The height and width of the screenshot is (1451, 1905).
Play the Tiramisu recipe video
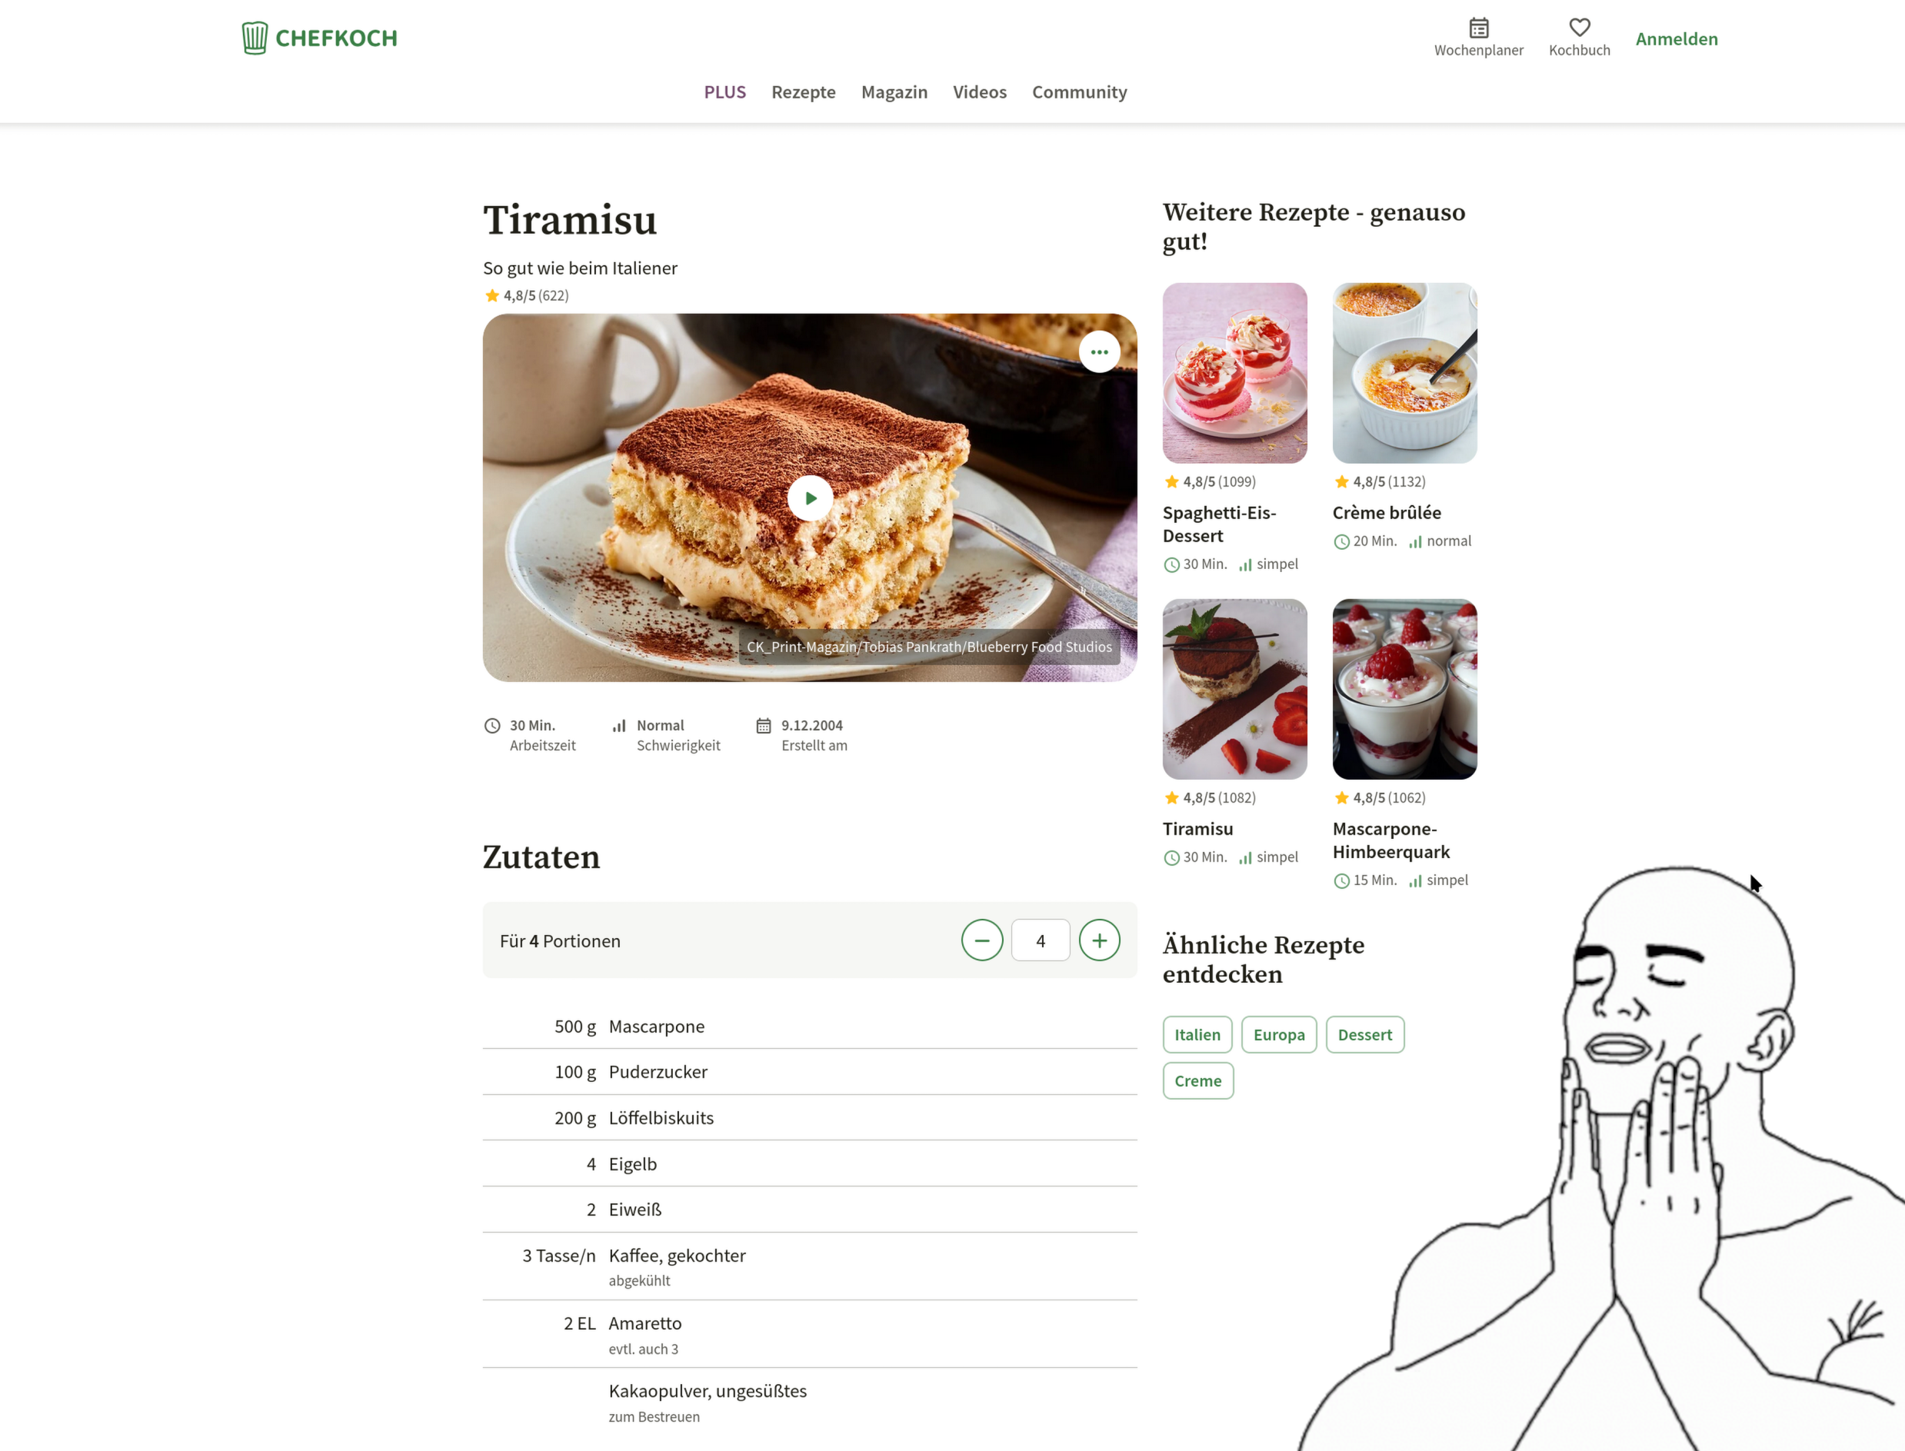point(811,498)
